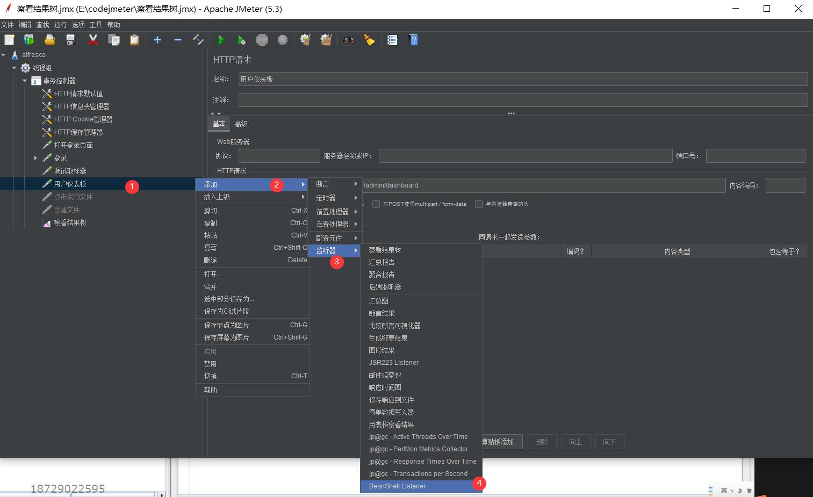Click the Open file folder icon
The height and width of the screenshot is (497, 813).
pyautogui.click(x=49, y=40)
